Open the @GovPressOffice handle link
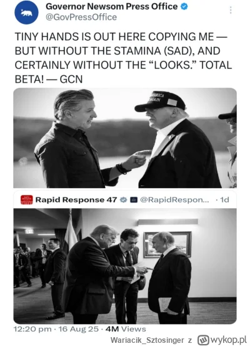The width and height of the screenshot is (250, 346). 81,17
